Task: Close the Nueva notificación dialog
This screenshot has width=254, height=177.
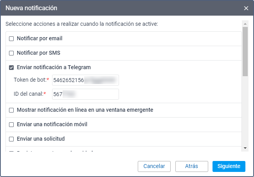Action: tap(246, 8)
